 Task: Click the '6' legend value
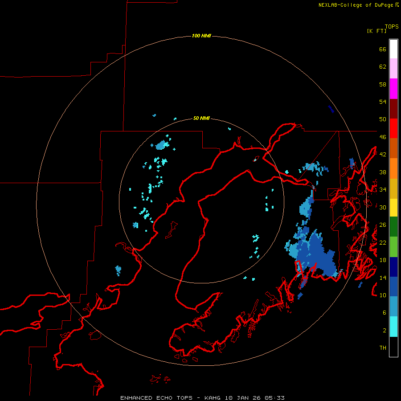tap(385, 313)
